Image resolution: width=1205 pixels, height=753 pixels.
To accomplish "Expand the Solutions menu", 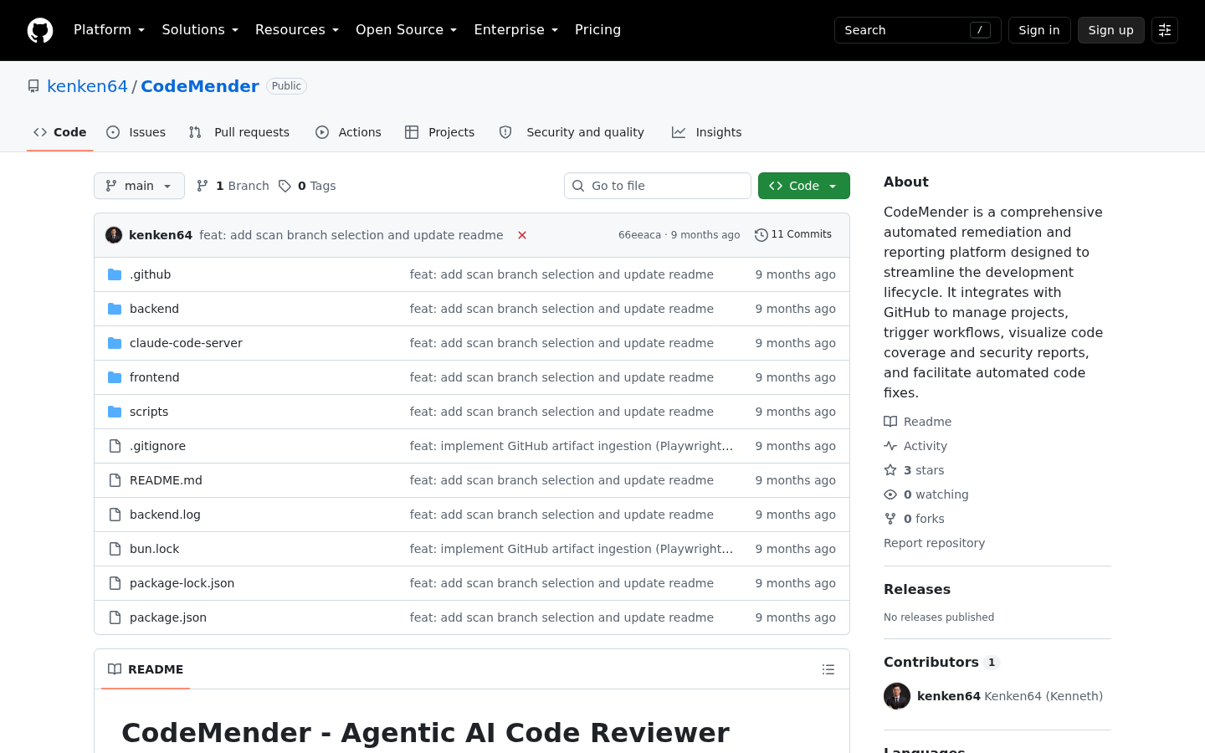I will pyautogui.click(x=200, y=30).
